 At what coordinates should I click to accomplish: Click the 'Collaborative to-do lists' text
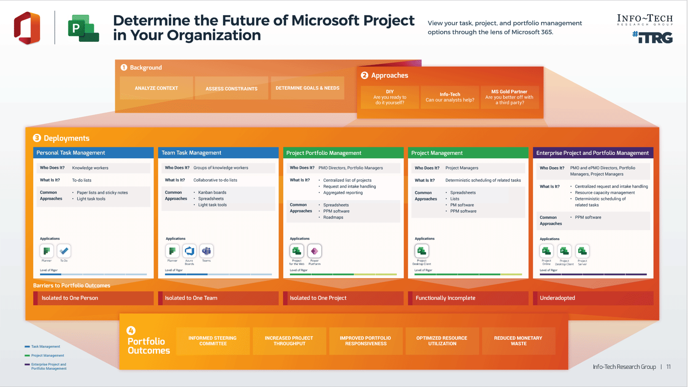pyautogui.click(x=215, y=180)
